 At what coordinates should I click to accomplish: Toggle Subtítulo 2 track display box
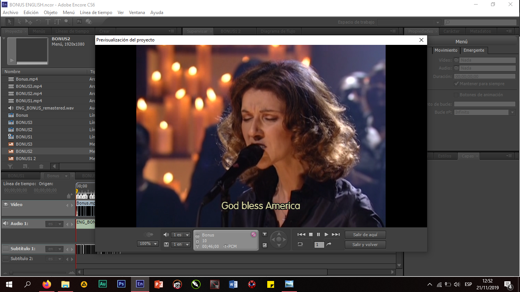click(6, 259)
